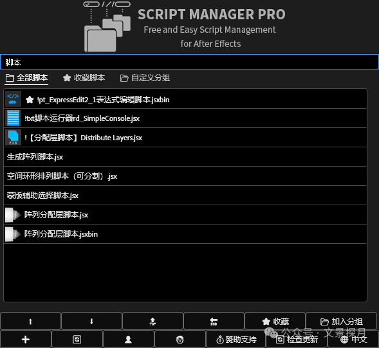Open the 中文 language selector
Screen dimensions: 379x348
[353, 340]
